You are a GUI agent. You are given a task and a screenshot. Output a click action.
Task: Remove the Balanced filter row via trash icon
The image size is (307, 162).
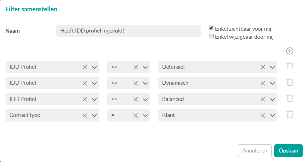[x=290, y=98]
